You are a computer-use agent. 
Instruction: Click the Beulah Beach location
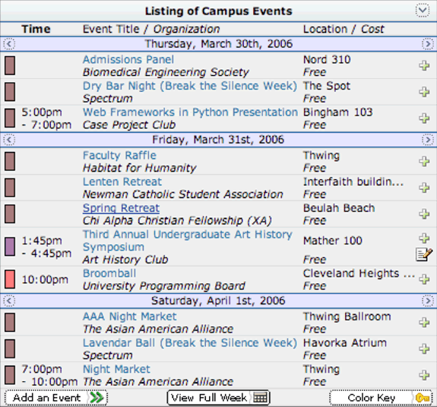pos(339,208)
